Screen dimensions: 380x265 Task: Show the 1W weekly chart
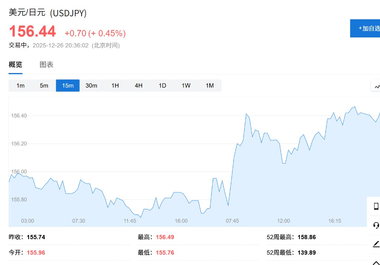click(x=186, y=86)
